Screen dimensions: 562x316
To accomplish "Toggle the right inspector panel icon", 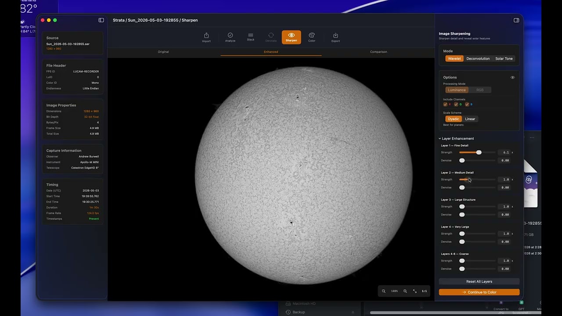I will click(x=516, y=20).
